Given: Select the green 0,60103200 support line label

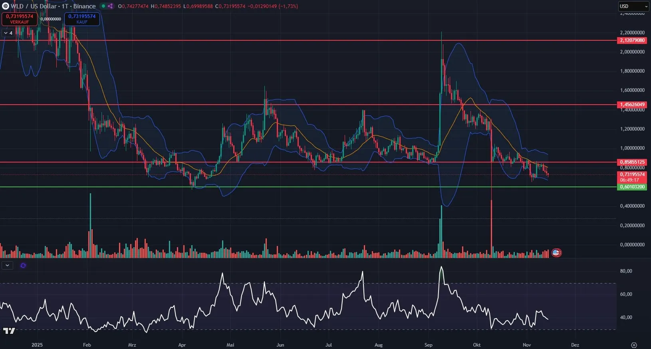Looking at the screenshot, I should point(632,187).
